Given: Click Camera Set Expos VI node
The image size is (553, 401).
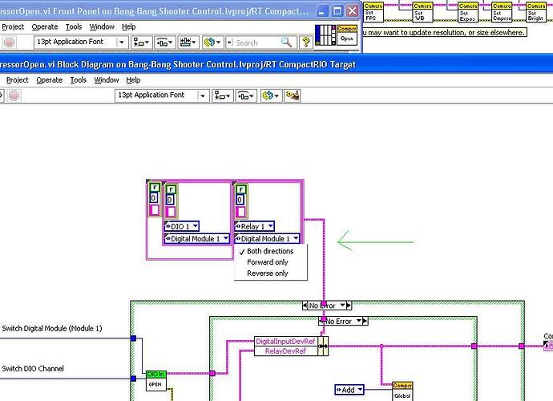Looking at the screenshot, I should click(x=468, y=13).
